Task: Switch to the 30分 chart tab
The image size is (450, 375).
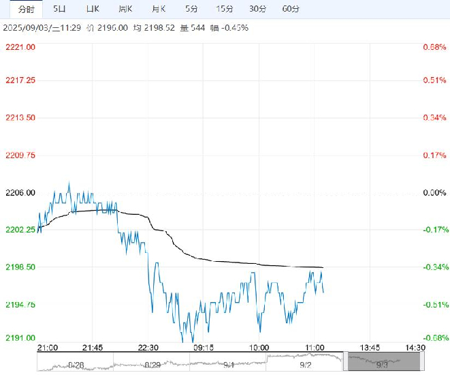Action: (257, 9)
